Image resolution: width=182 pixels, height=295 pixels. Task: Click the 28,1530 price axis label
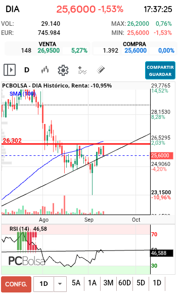tap(161, 112)
